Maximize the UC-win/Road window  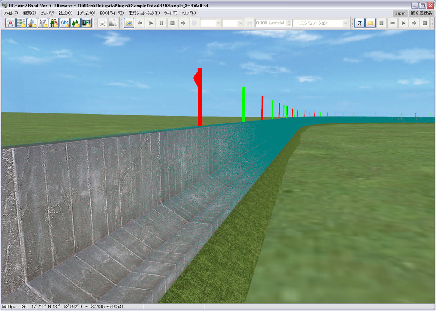422,5
